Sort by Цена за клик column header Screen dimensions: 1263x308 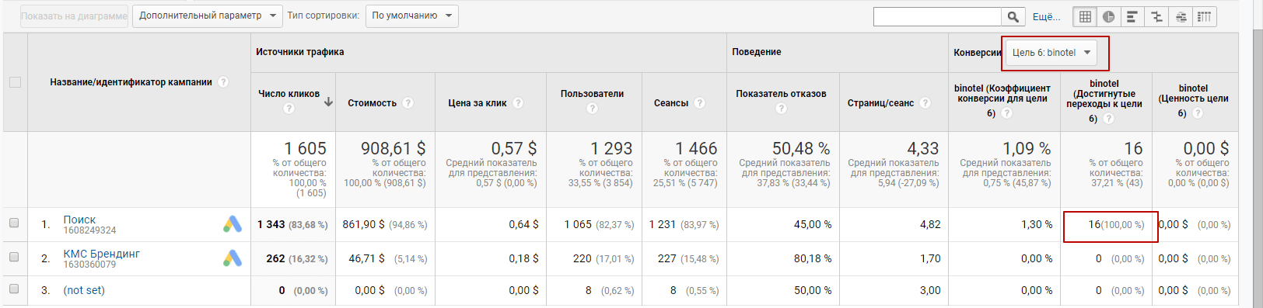point(478,103)
